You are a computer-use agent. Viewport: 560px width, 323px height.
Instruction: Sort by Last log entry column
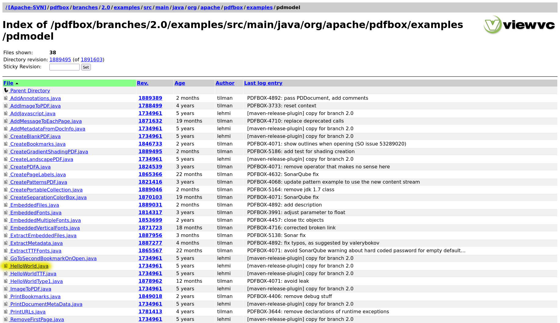(263, 83)
